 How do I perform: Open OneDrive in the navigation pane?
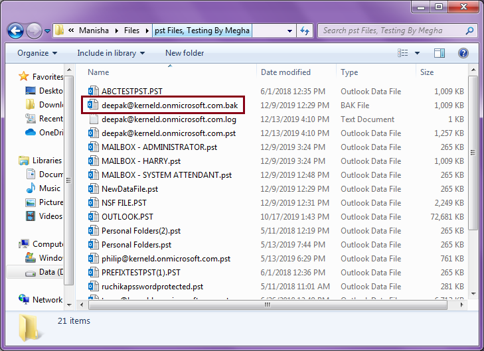[x=44, y=132]
